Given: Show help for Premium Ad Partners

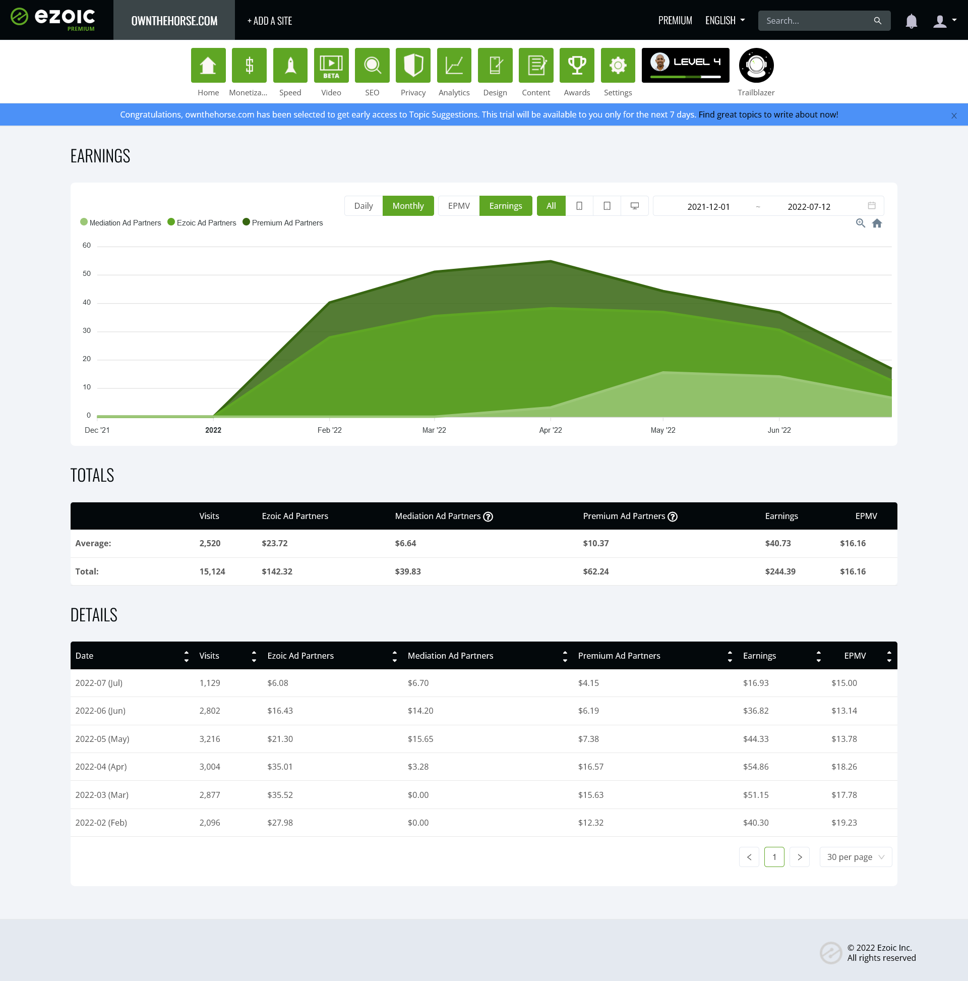Looking at the screenshot, I should [672, 516].
